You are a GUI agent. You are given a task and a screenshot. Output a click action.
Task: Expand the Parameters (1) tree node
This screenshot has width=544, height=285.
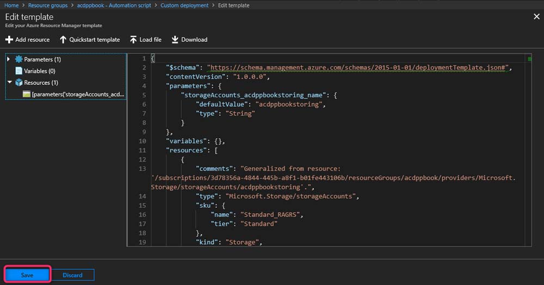(x=9, y=59)
